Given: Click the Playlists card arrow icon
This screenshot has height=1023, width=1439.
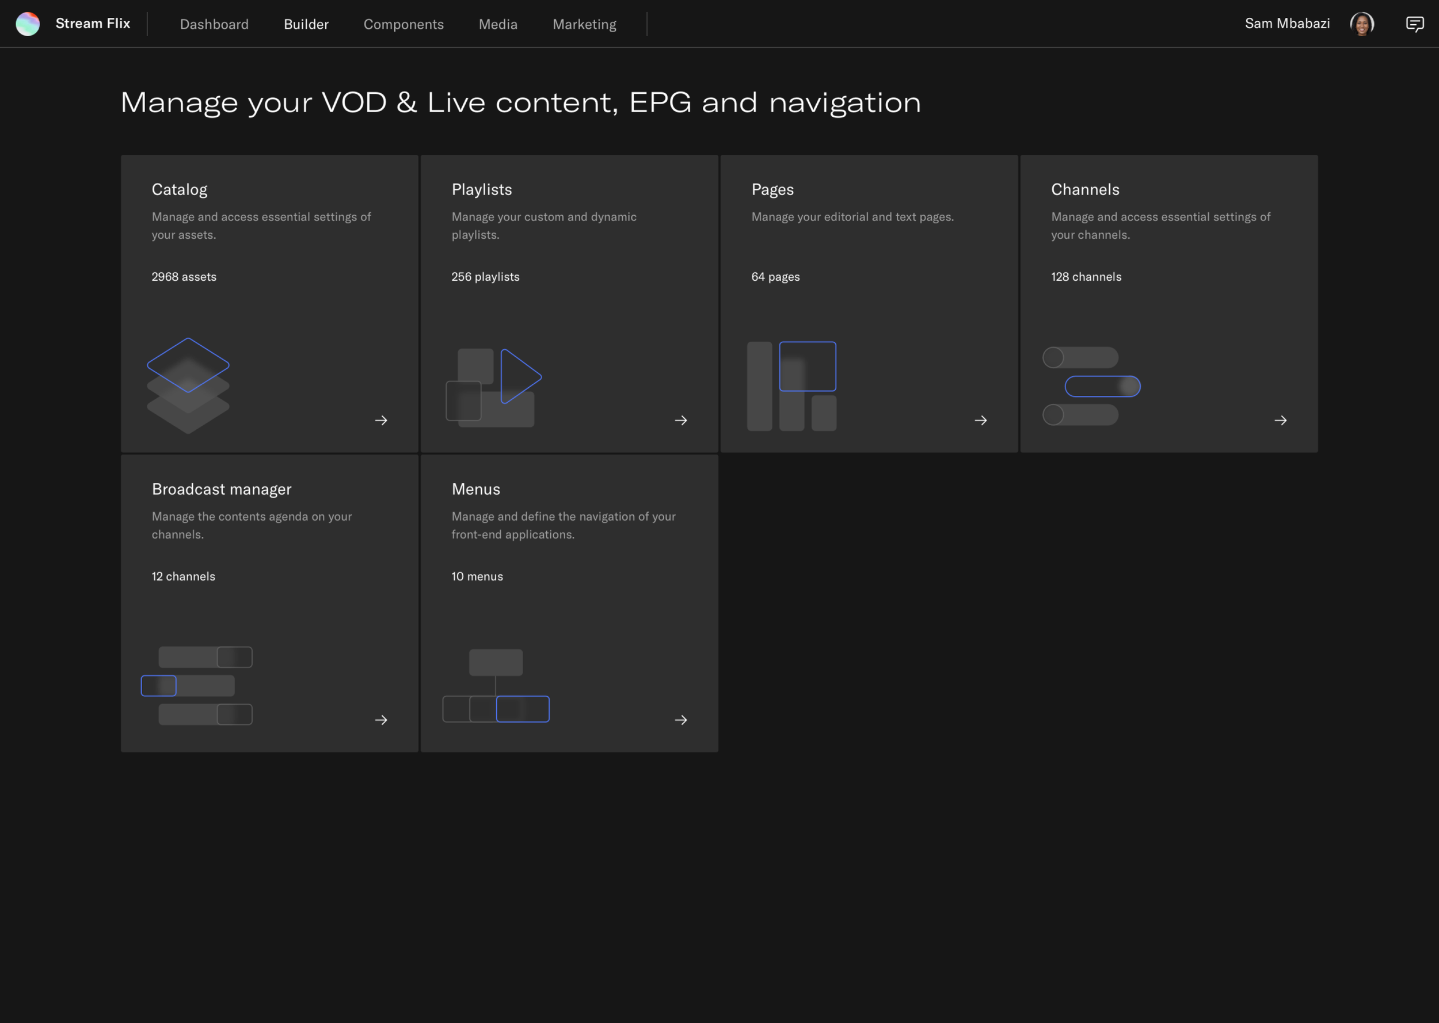Looking at the screenshot, I should pos(681,420).
